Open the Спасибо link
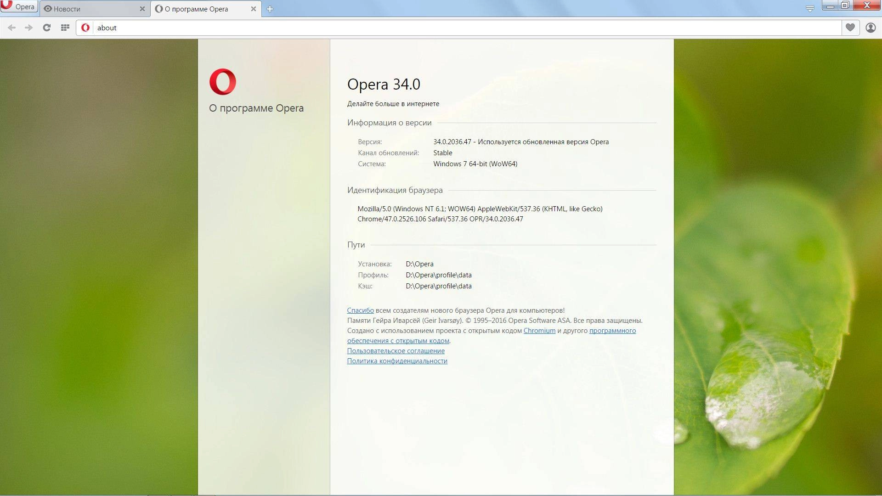The height and width of the screenshot is (496, 882). point(360,310)
